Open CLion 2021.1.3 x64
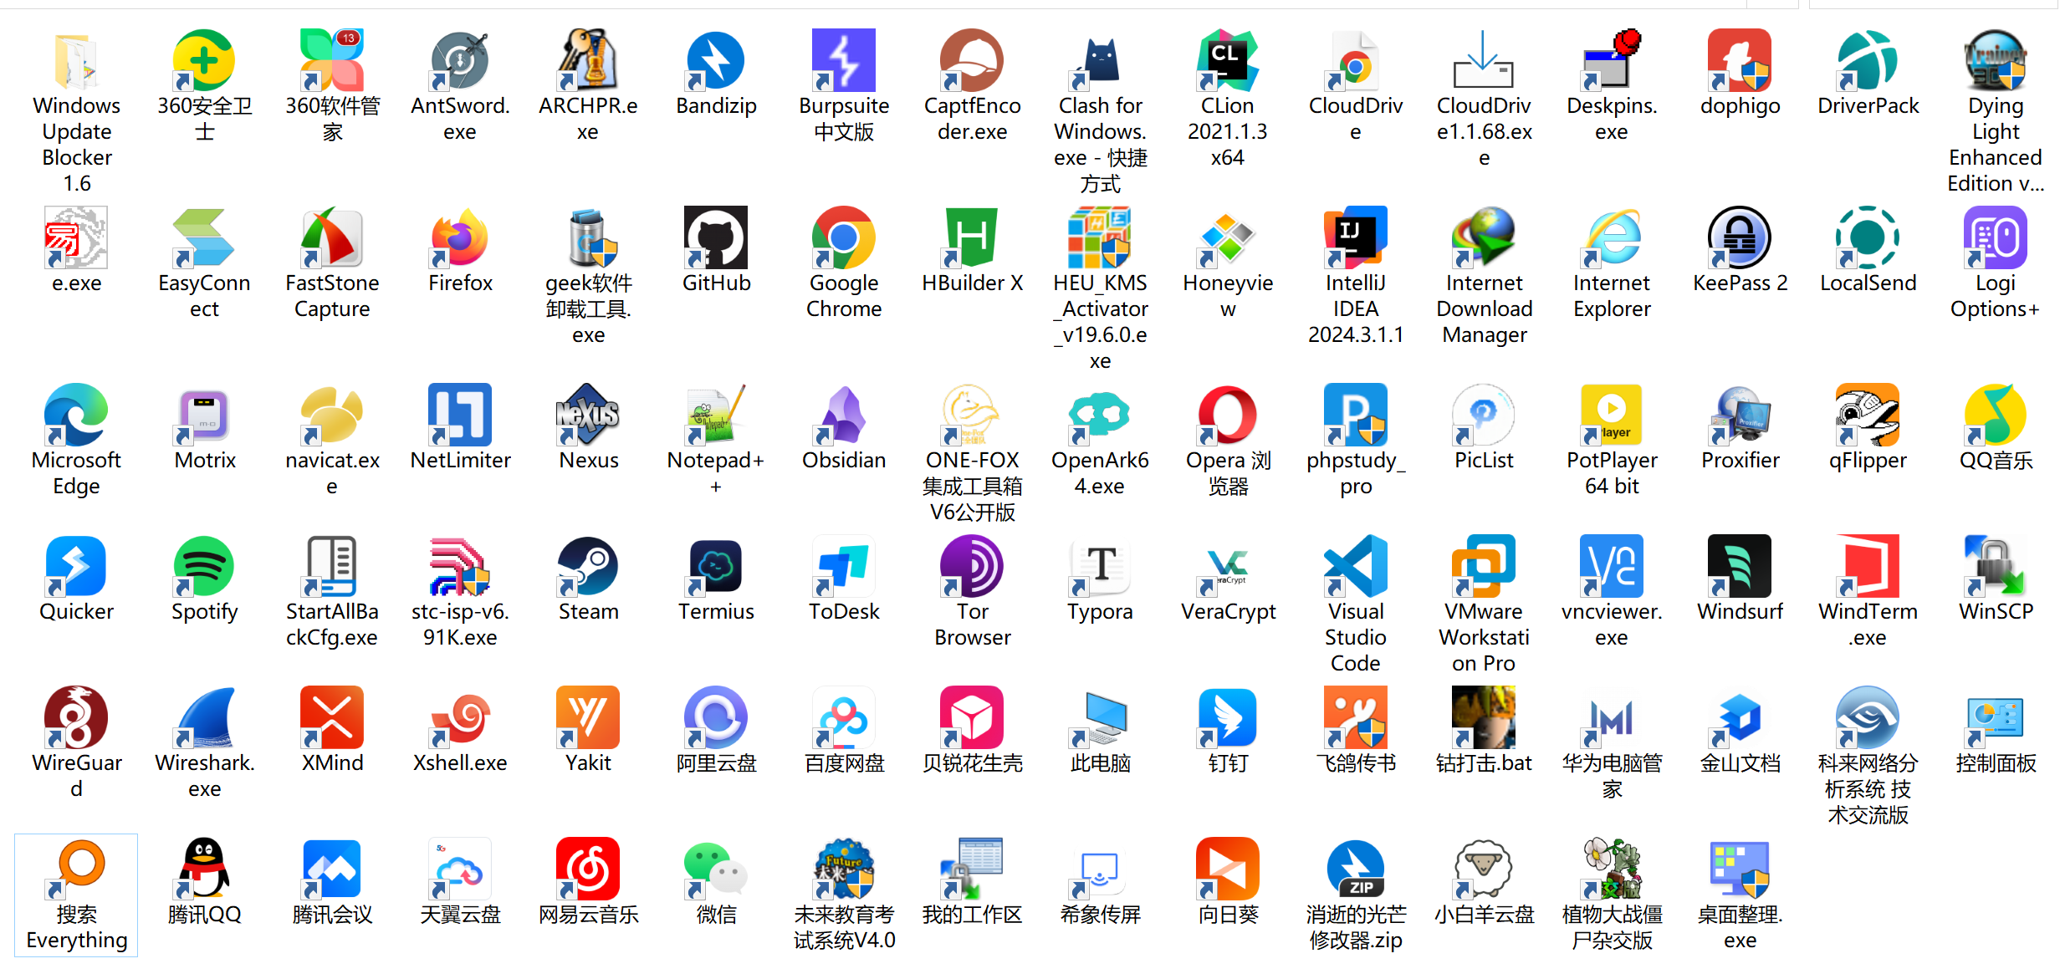 click(x=1228, y=60)
